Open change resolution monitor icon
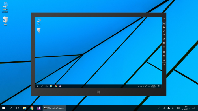Screen dimensions: 198x111 click(x=164, y=47)
